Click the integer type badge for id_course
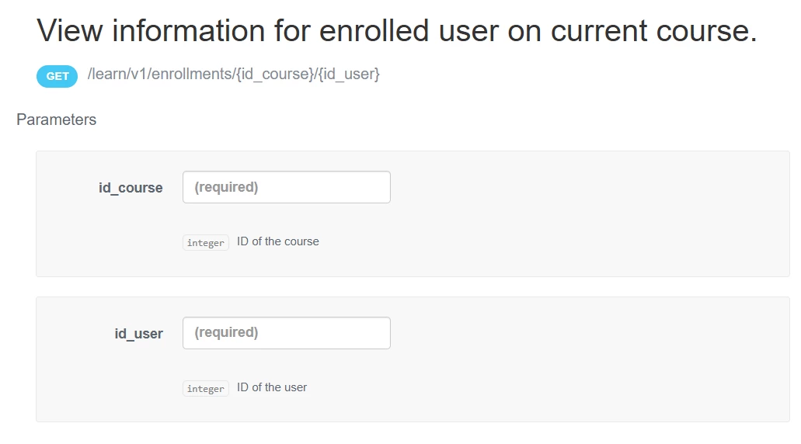The width and height of the screenshot is (801, 444). 206,243
